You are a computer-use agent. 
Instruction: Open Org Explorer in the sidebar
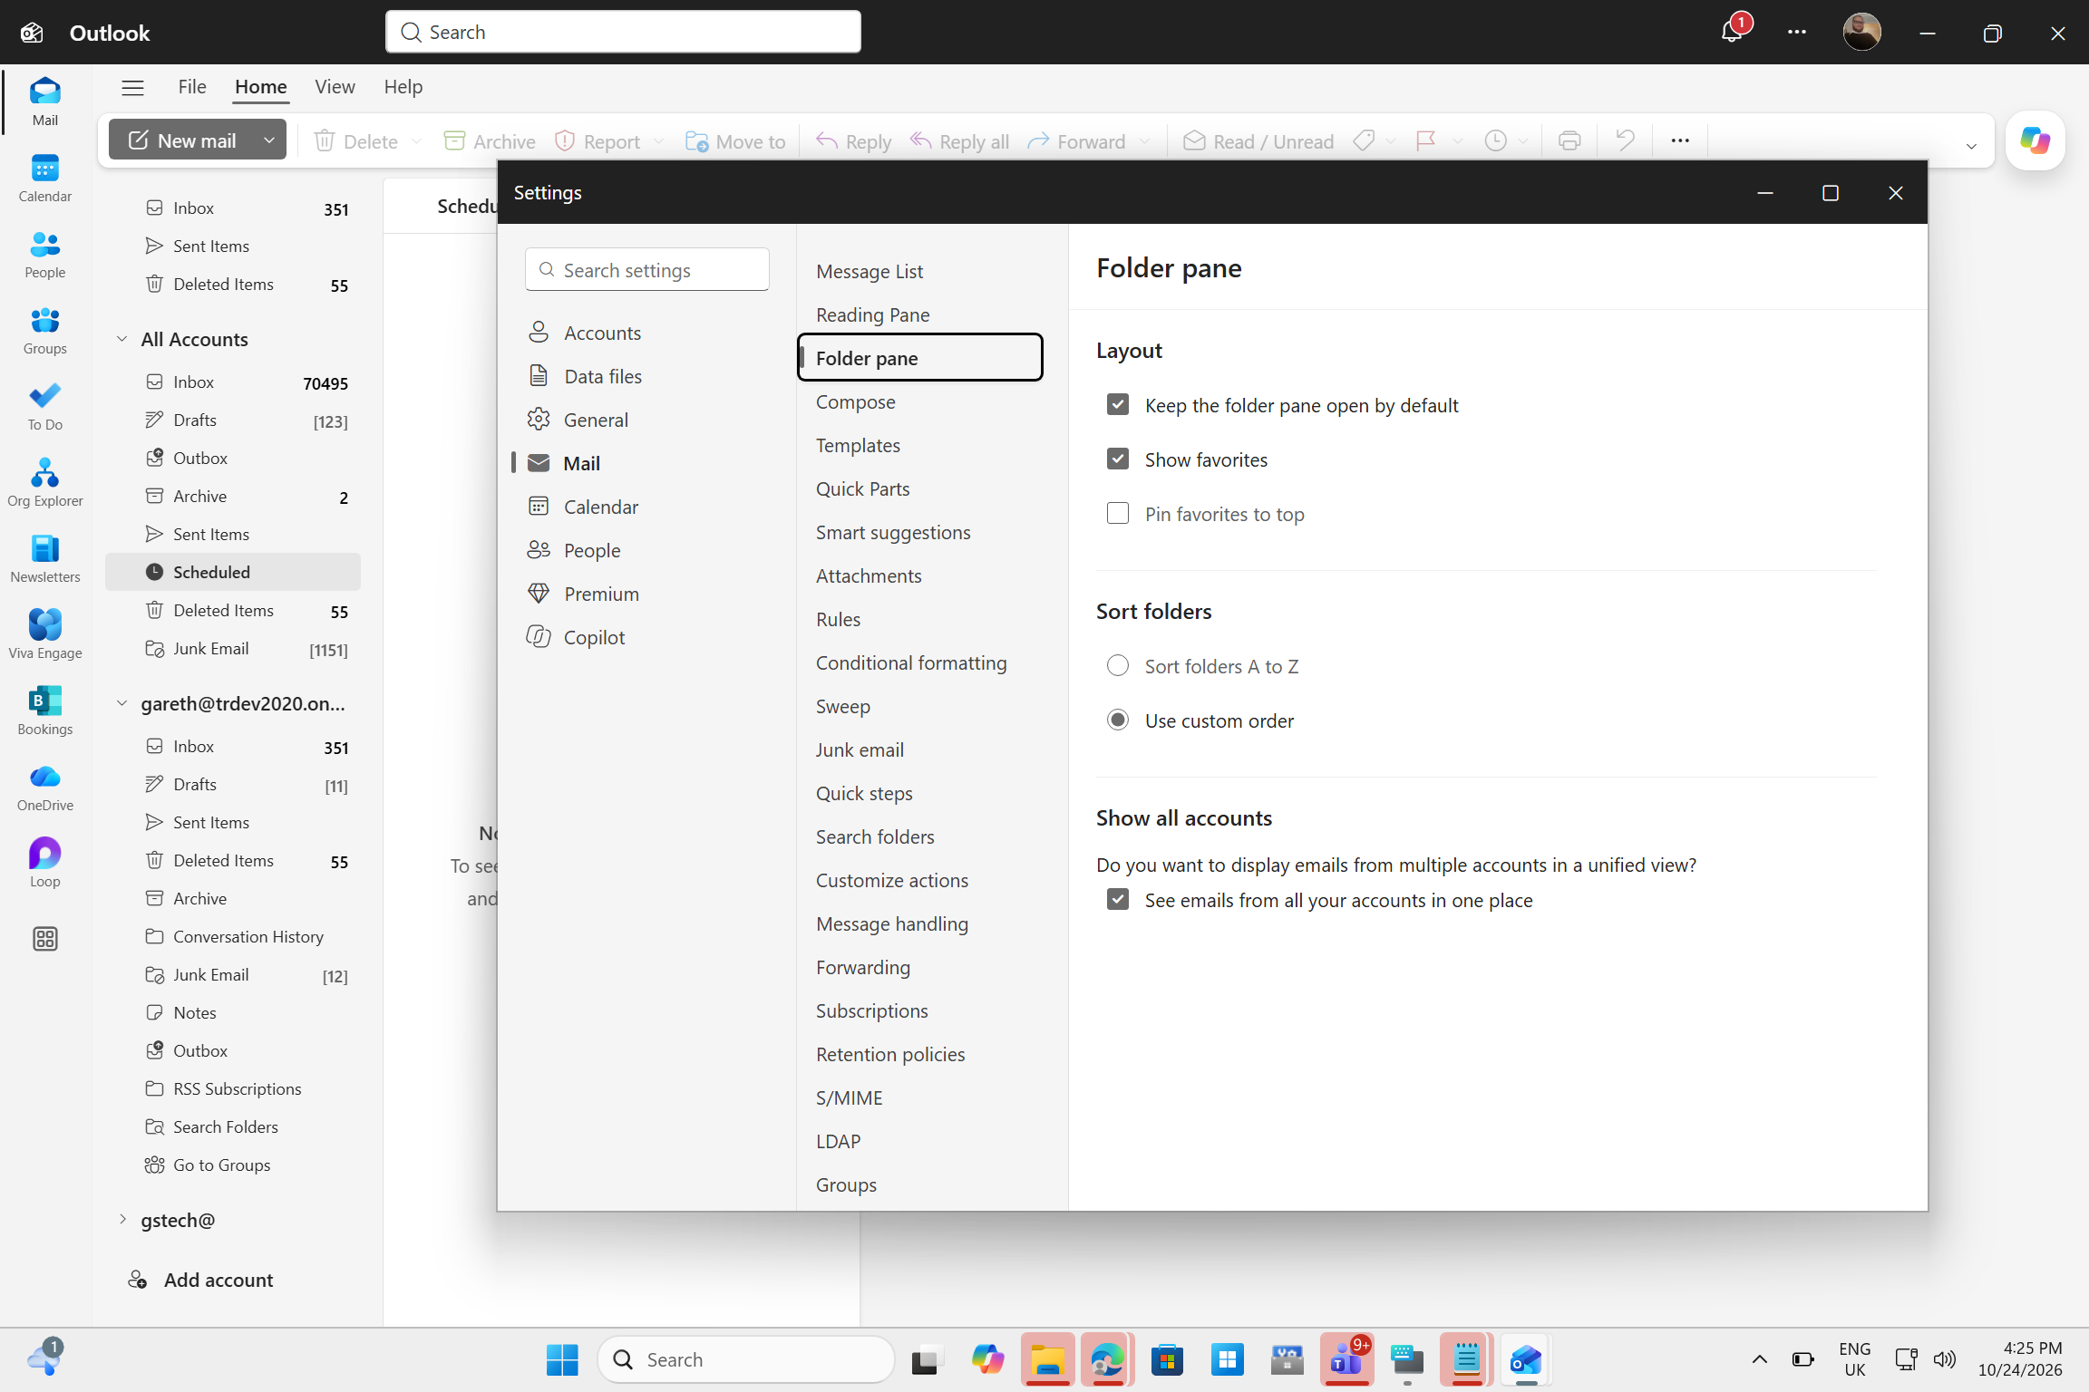[44, 483]
